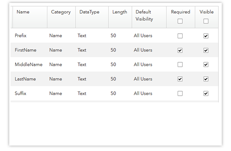The image size is (231, 151).
Task: Click the length value 50 for LastName
Action: [113, 79]
